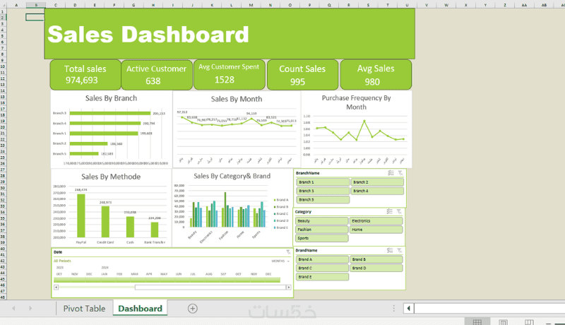Open the sheet tab bar options dots
The width and height of the screenshot is (565, 325).
[x=394, y=309]
